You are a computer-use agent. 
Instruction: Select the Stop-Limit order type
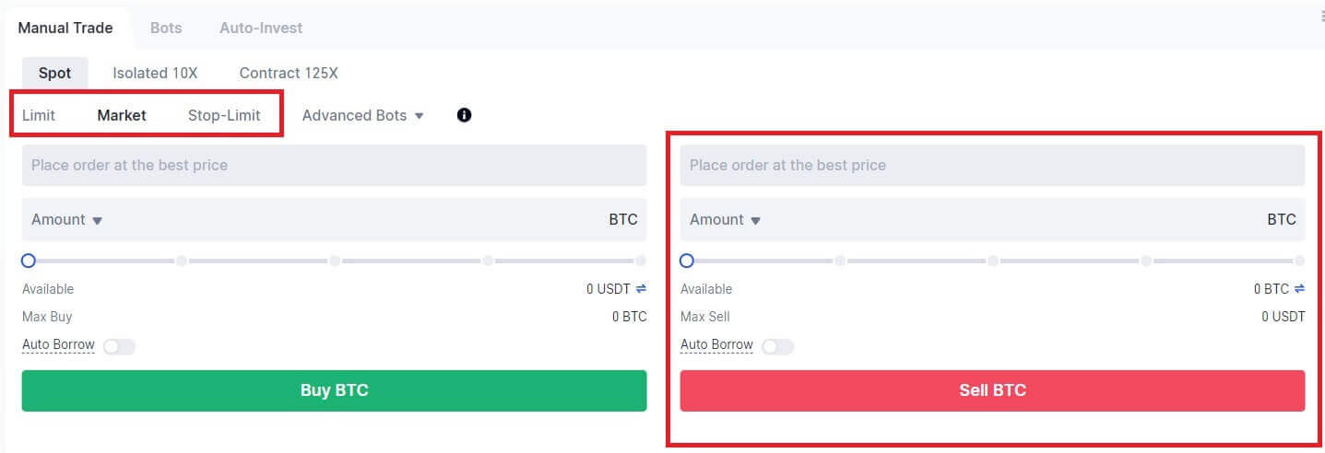pyautogui.click(x=224, y=115)
